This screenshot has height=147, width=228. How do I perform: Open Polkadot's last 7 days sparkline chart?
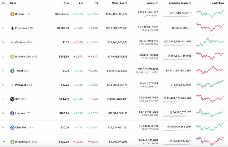coord(210,84)
